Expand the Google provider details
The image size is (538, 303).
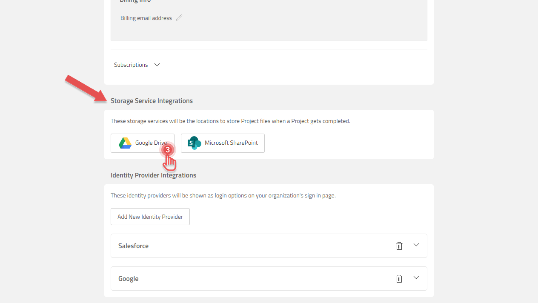(x=416, y=277)
